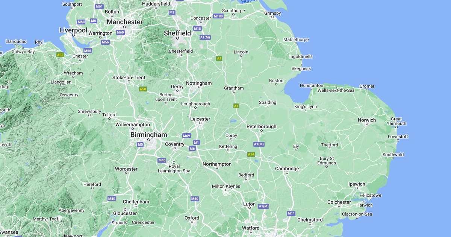
Task: Select the Norwich city label
Action: (x=366, y=120)
